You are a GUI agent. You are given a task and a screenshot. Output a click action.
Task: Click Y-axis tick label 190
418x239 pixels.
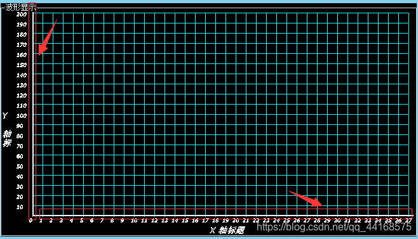click(x=22, y=25)
